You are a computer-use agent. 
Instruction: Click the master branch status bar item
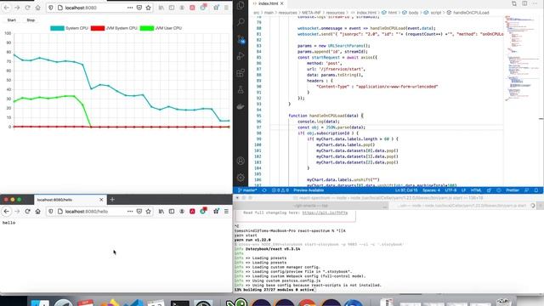coord(247,190)
